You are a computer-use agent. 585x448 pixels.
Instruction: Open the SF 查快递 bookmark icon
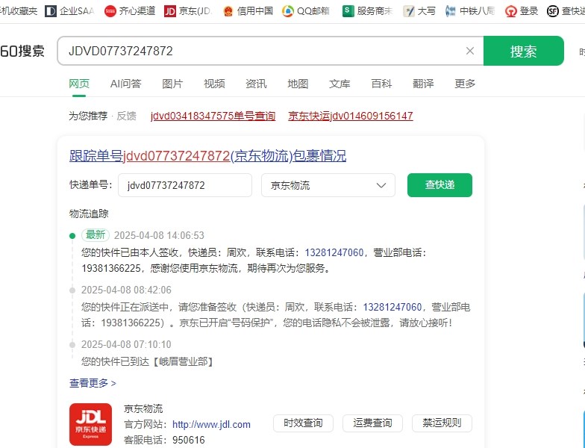pos(552,11)
